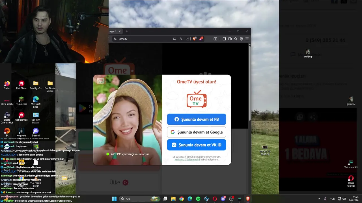Viewport: 362px width, 203px height.
Task: Continue with Facebook on the OmeTV signup
Action: tap(196, 119)
